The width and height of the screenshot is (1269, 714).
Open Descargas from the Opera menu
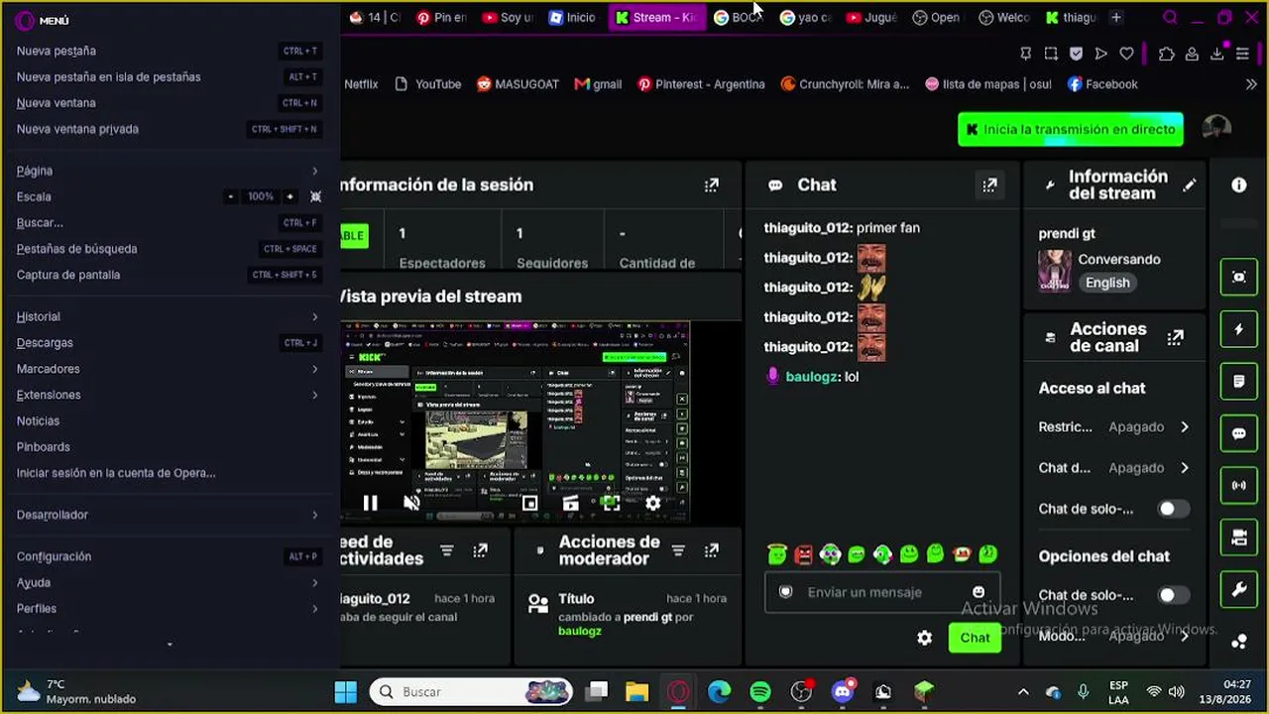click(169, 343)
